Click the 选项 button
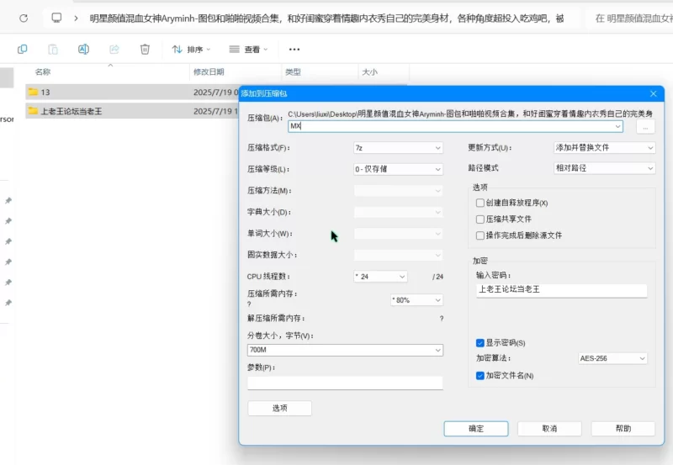Viewport: 673px width, 465px height. click(x=280, y=408)
